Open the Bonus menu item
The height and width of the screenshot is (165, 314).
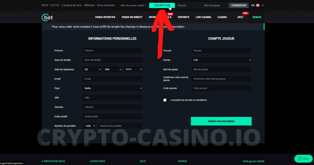(x=257, y=17)
